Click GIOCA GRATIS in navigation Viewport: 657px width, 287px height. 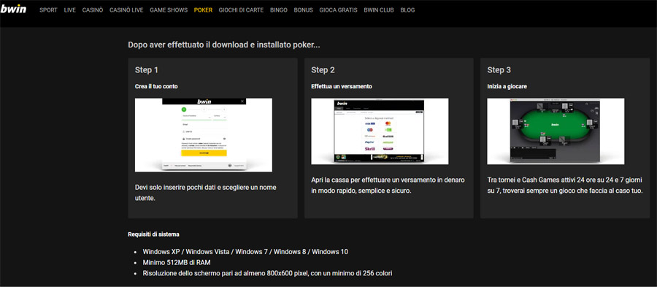[339, 10]
